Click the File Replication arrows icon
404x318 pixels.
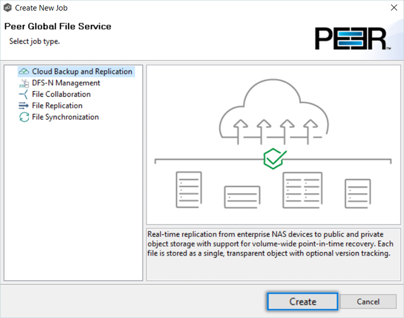click(24, 106)
